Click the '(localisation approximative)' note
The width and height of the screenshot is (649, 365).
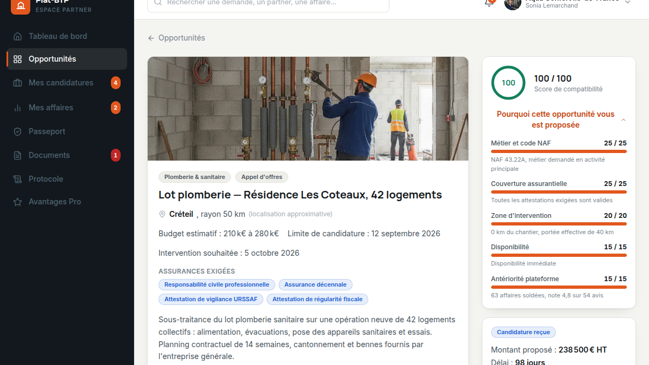point(290,214)
